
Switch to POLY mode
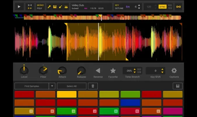pyautogui.click(x=40, y=8)
